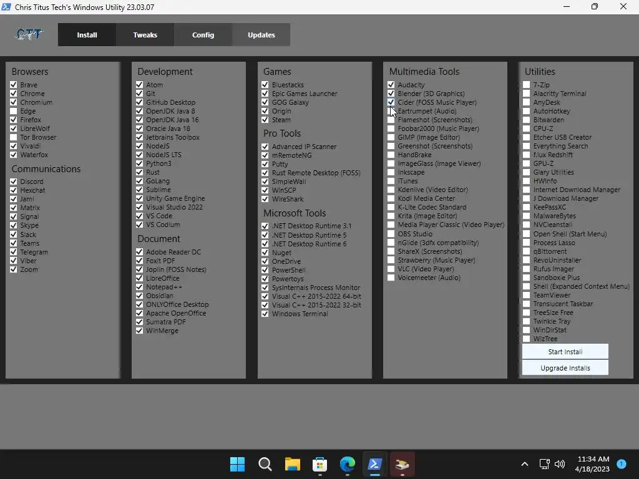
Task: Uncheck the Brave checkbox
Action: (x=14, y=85)
